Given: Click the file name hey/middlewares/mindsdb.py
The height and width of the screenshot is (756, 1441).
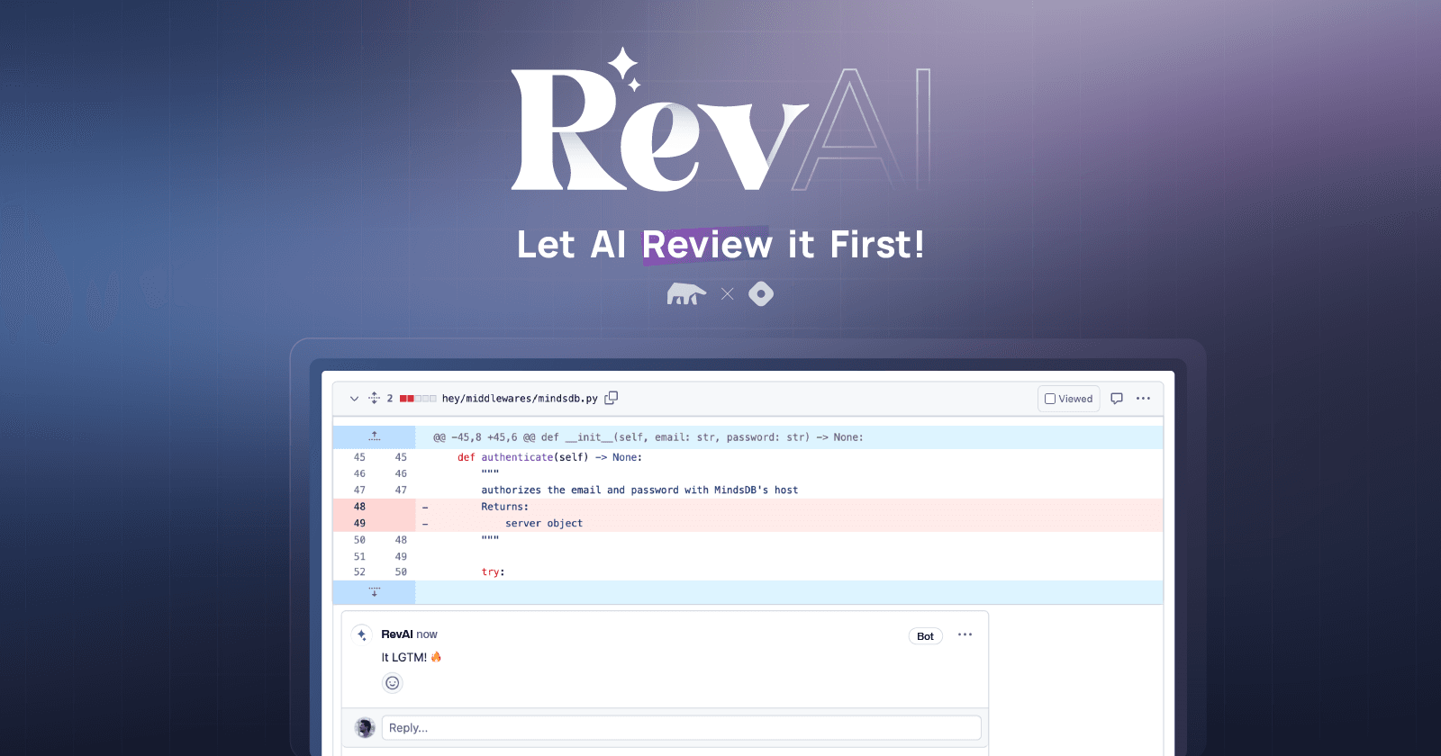Looking at the screenshot, I should tap(520, 399).
